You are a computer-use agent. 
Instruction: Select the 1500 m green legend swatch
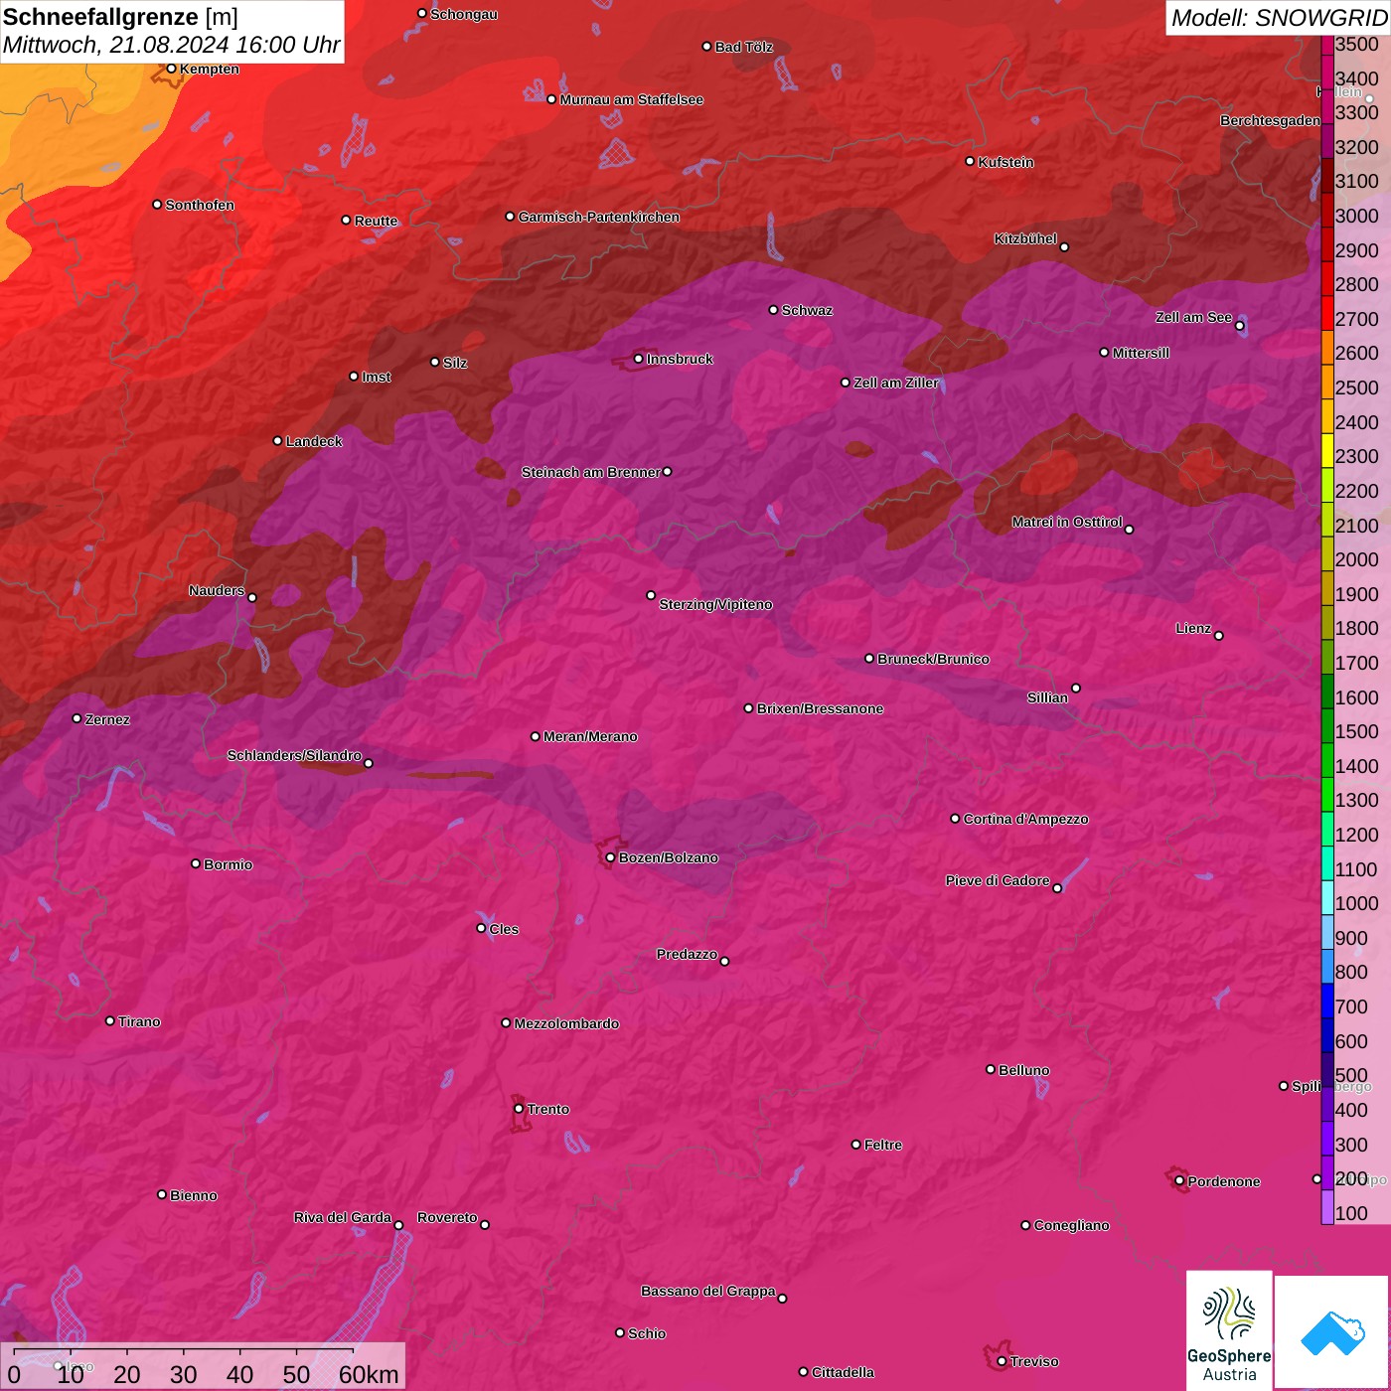(1326, 725)
